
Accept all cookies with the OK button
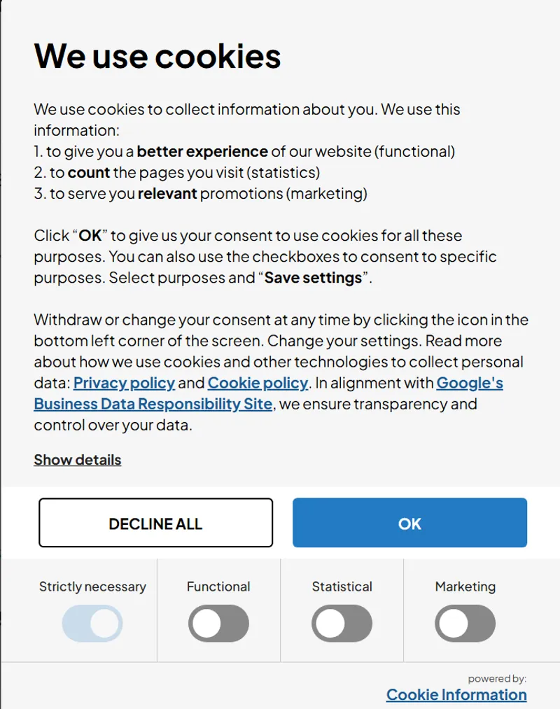409,523
